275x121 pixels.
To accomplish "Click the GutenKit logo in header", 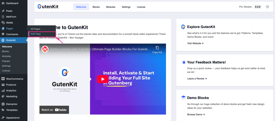I will (x=48, y=6).
